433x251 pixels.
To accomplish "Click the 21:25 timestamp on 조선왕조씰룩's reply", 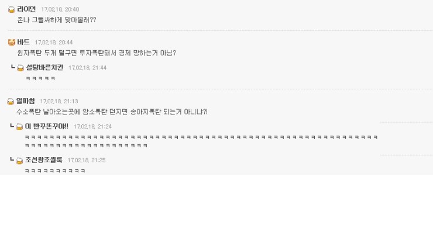I will pyautogui.click(x=87, y=161).
